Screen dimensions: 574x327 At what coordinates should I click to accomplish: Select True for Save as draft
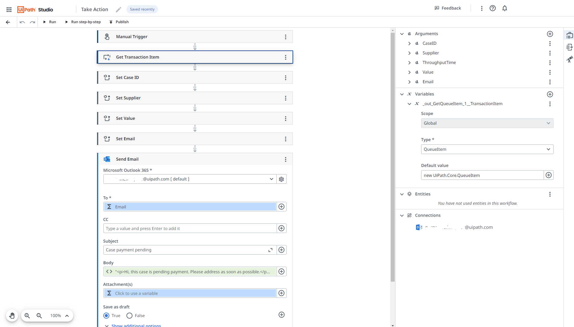click(x=106, y=316)
